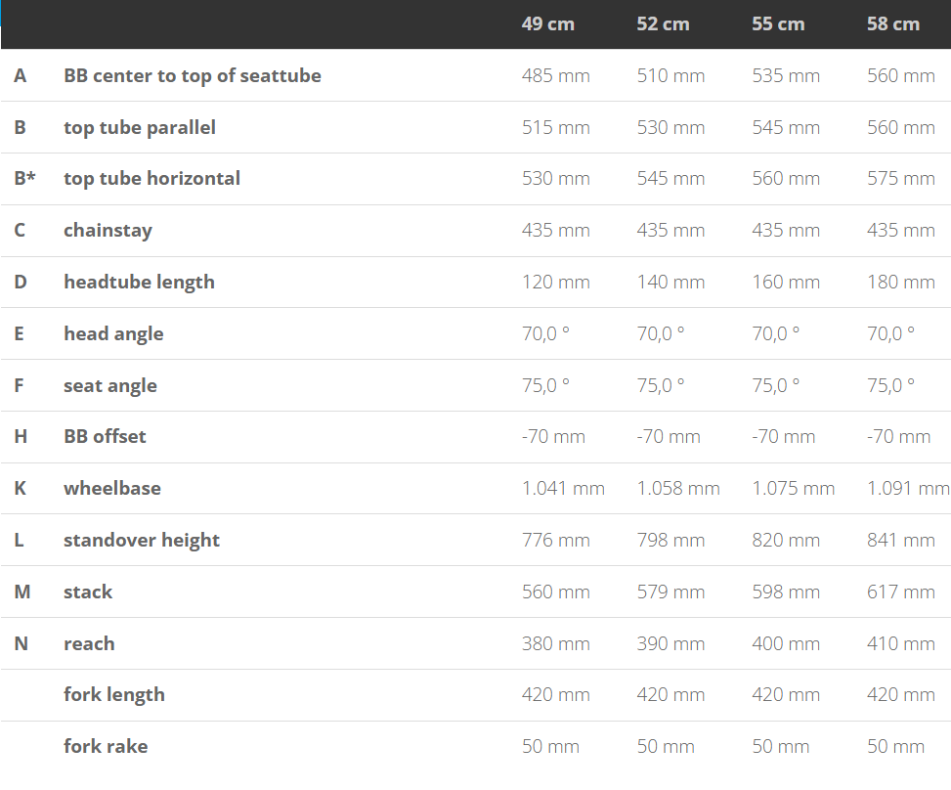Click the 'BB center to top of seattube' label
The height and width of the screenshot is (790, 951).
click(x=192, y=75)
